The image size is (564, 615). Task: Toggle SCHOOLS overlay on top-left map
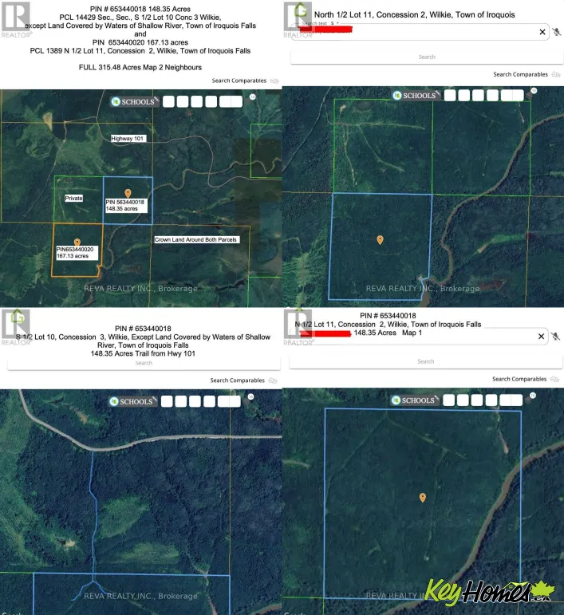click(134, 101)
